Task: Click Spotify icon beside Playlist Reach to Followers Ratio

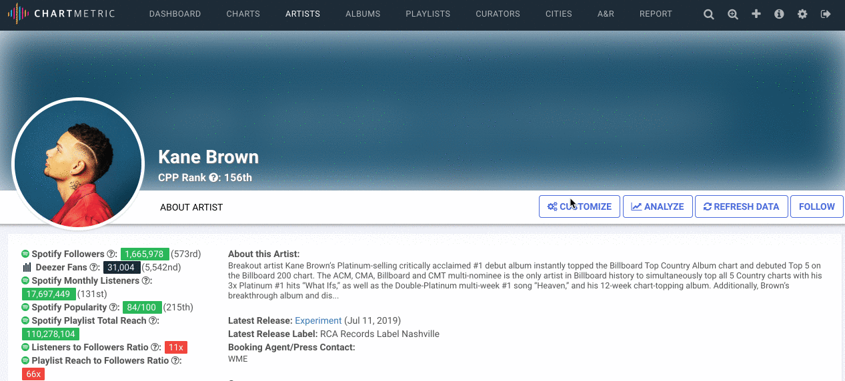Action: click(25, 360)
